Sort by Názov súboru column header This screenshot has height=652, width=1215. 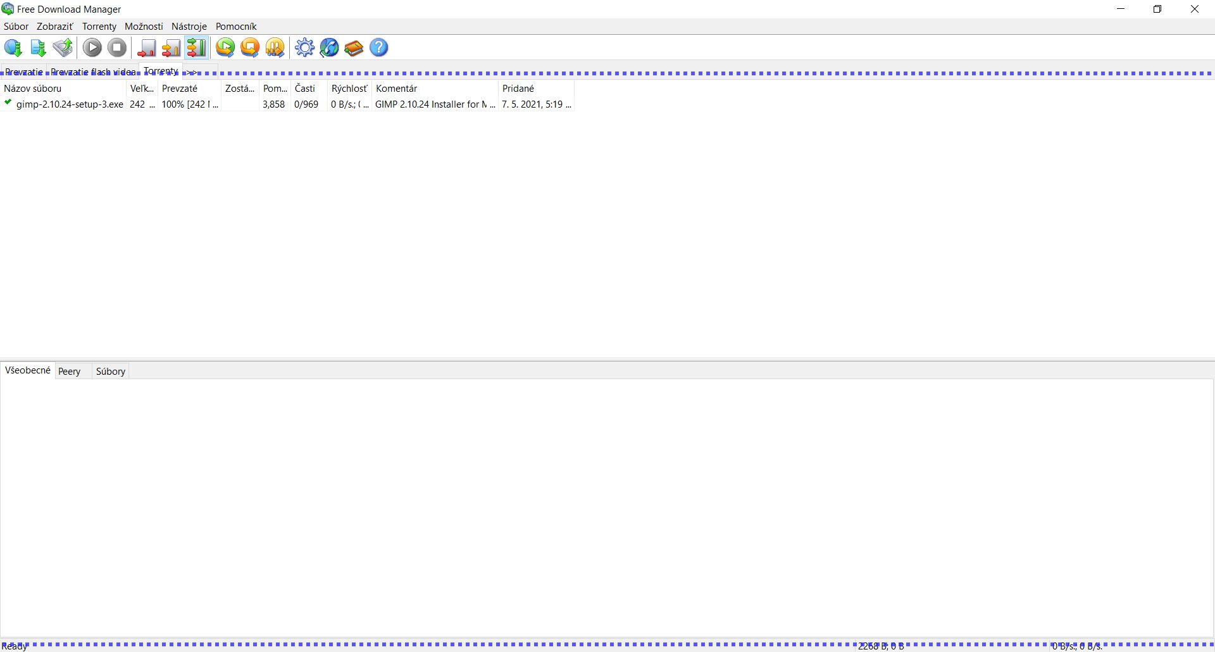63,89
